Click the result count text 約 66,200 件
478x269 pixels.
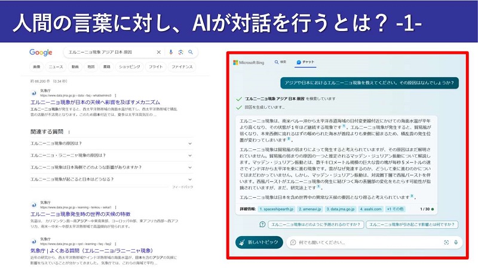coord(49,81)
